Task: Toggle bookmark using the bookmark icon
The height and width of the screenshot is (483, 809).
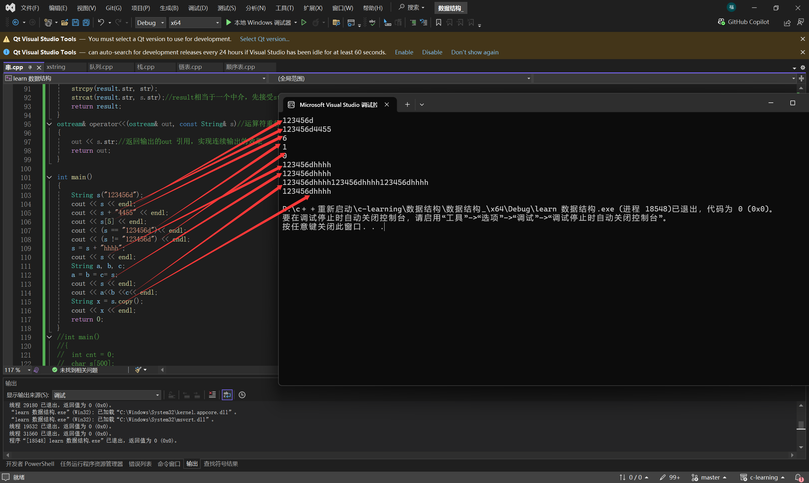Action: coord(438,22)
